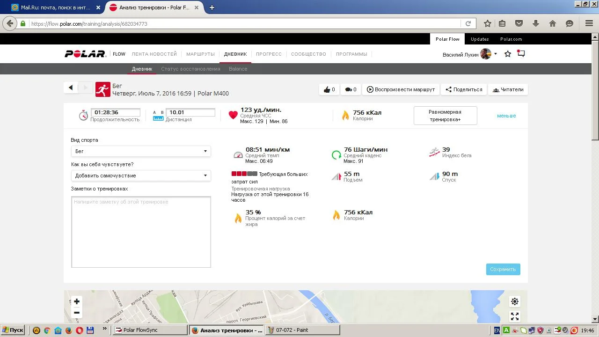Click the red running sport icon
Viewport: 599px width, 337px height.
103,89
